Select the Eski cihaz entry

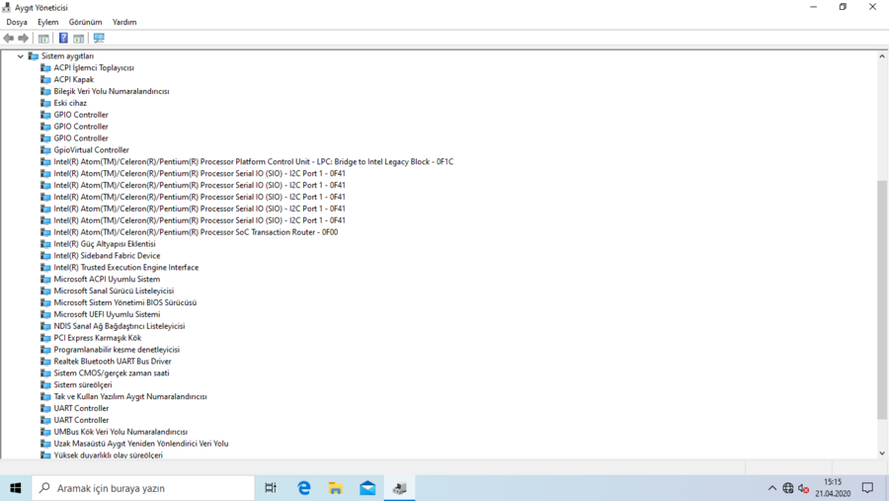click(x=70, y=103)
